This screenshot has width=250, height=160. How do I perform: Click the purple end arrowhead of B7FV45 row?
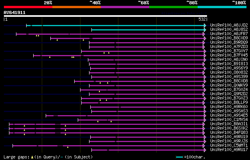pyautogui.click(x=205, y=55)
